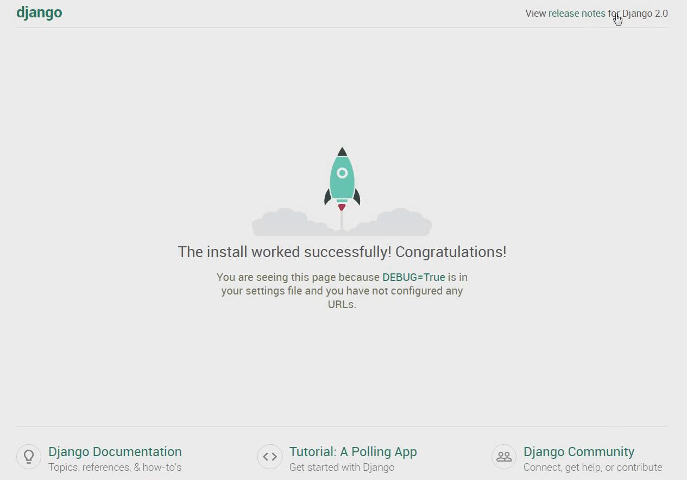Click 'Get started with Django' text
Image resolution: width=687 pixels, height=480 pixels.
pyautogui.click(x=342, y=467)
